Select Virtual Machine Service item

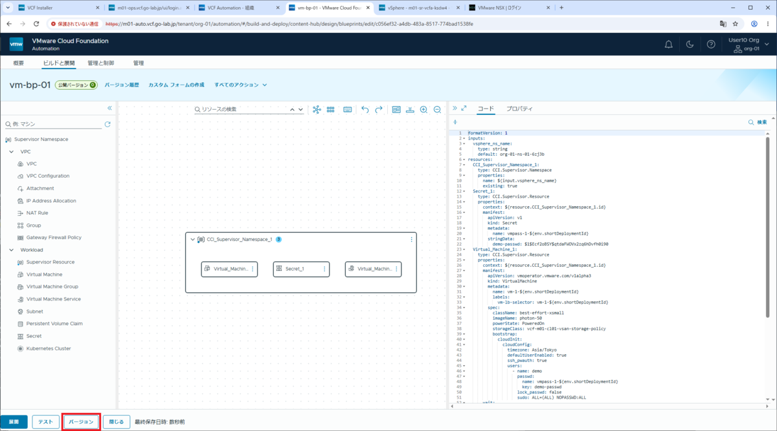click(x=54, y=299)
